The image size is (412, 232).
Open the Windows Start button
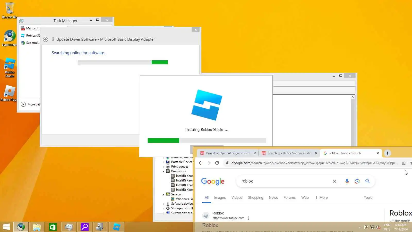tap(6, 227)
